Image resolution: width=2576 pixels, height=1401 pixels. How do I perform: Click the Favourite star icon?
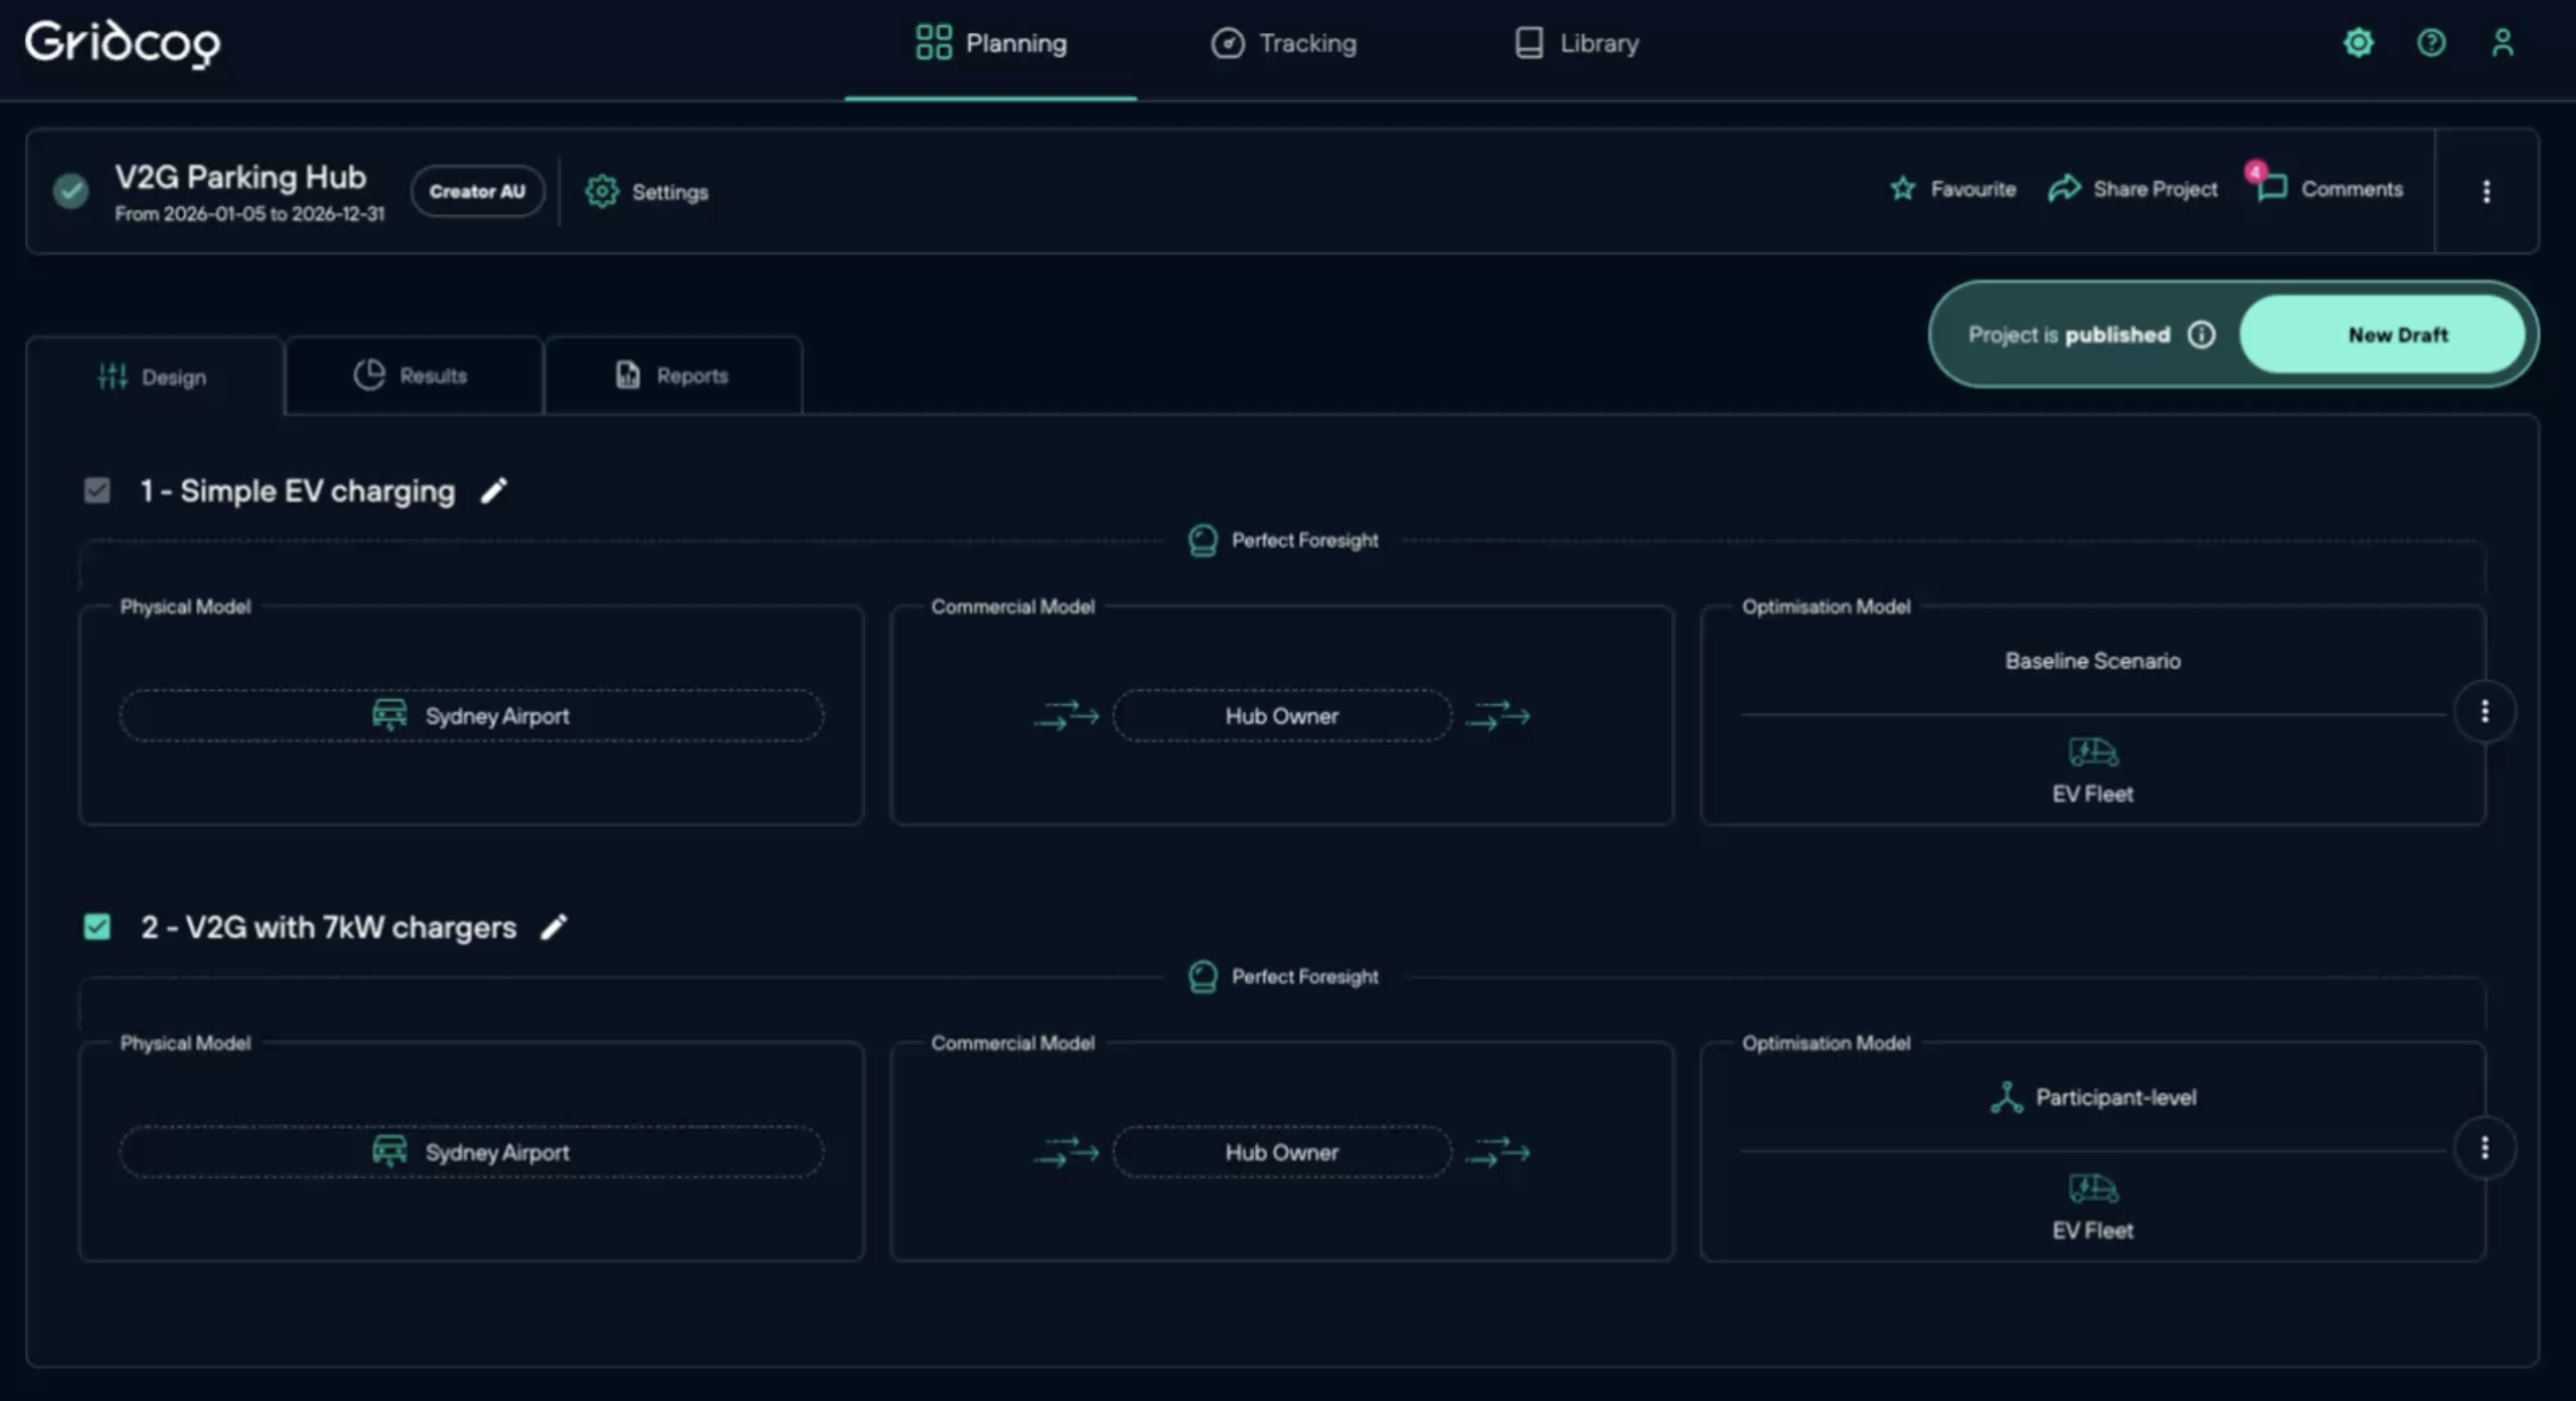click(1903, 189)
